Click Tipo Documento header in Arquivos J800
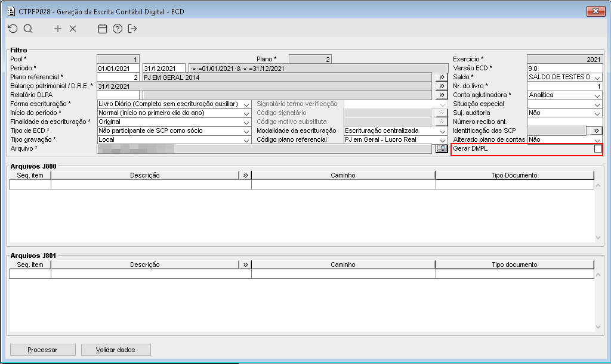This screenshot has height=364, width=611. click(x=514, y=175)
